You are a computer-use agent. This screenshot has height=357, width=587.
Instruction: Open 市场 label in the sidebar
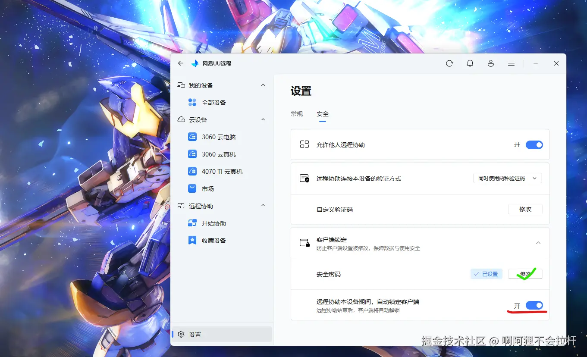pos(208,189)
